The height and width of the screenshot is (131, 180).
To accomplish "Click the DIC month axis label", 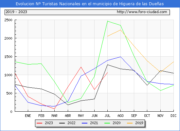I will 173,116.
